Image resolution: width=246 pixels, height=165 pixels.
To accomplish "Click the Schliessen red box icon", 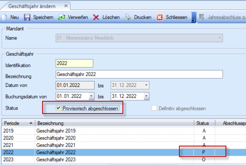I will pos(159,17).
